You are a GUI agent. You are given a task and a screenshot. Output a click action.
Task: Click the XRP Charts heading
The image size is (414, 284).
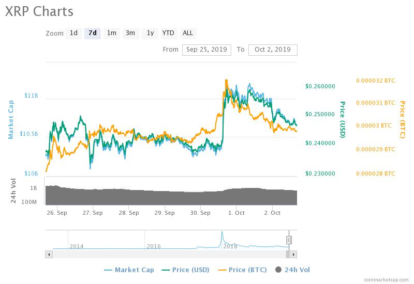(39, 12)
